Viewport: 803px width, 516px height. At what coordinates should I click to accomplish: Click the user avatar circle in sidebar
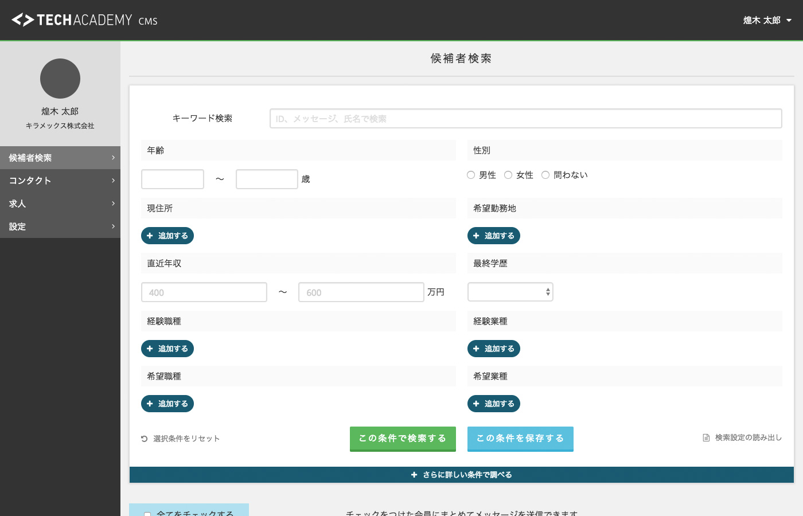[60, 79]
